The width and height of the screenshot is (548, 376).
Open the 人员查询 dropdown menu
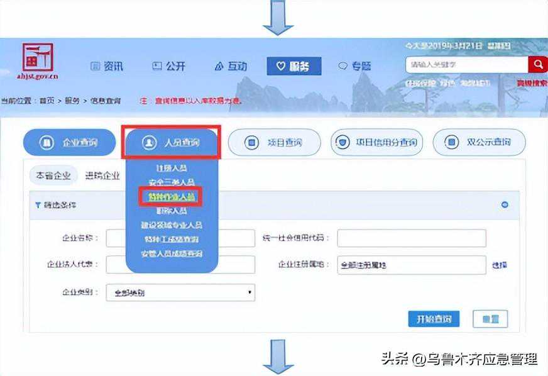click(x=172, y=143)
